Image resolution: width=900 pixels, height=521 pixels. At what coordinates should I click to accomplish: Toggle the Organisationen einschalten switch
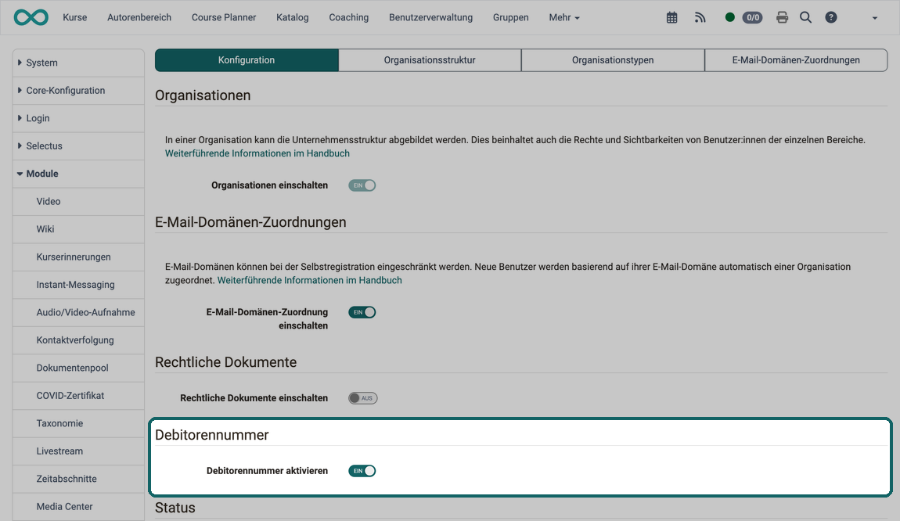[x=362, y=185]
